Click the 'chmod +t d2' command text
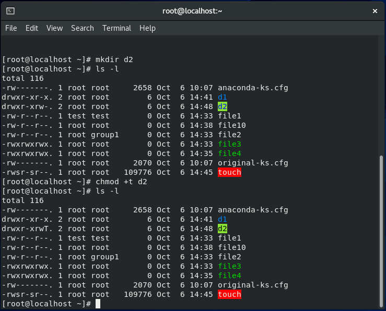 tap(121, 182)
